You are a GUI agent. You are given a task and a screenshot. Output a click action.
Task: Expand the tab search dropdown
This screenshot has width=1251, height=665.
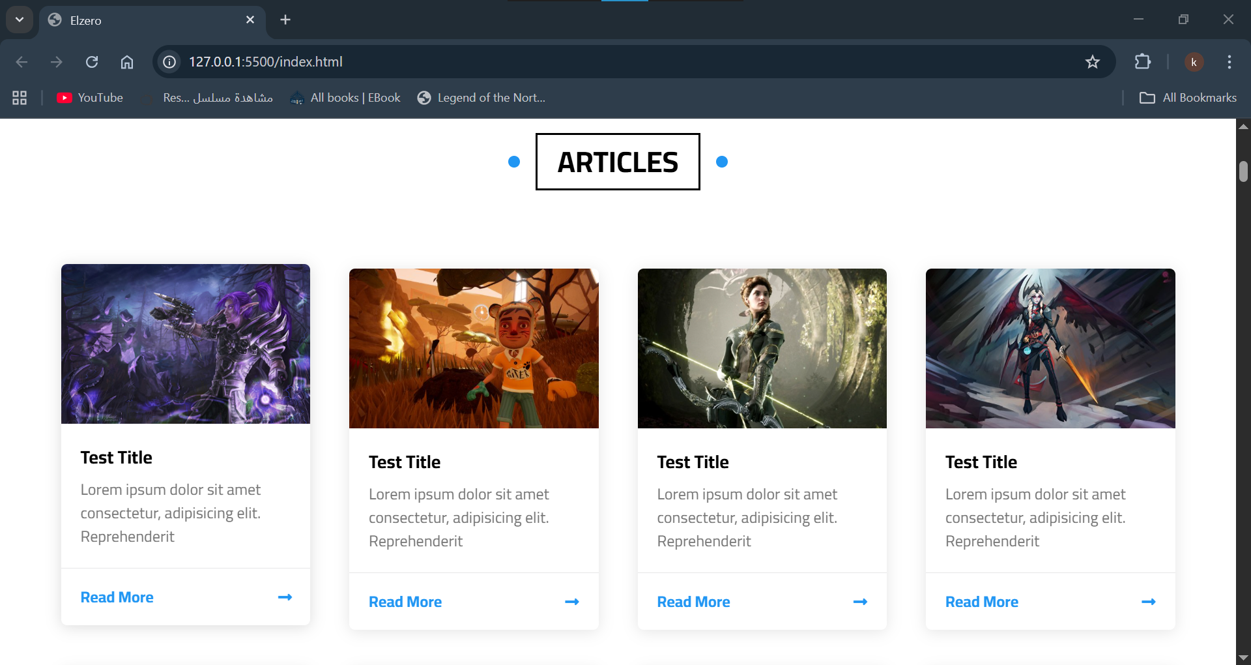tap(20, 20)
